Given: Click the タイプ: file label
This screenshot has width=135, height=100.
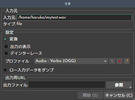Looking at the screenshot, I should click(13, 24).
